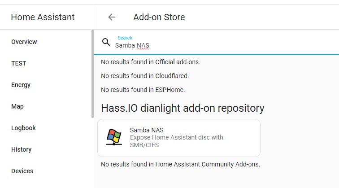The image size is (339, 188).
Task: Open Overview in the sidebar
Action: [x=24, y=42]
